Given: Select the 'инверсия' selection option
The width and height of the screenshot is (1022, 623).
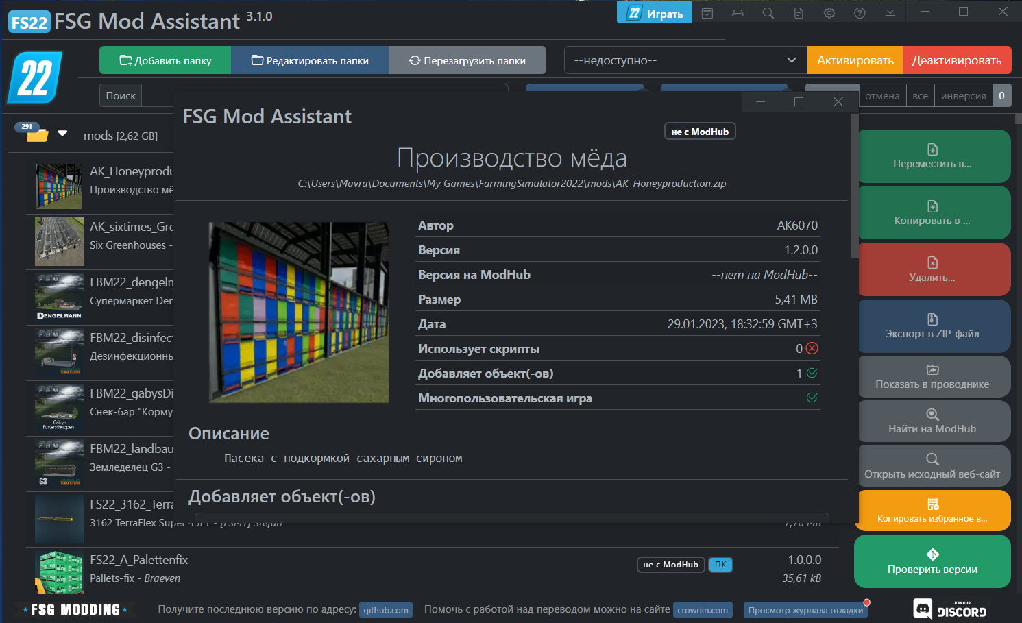Looking at the screenshot, I should click(963, 95).
